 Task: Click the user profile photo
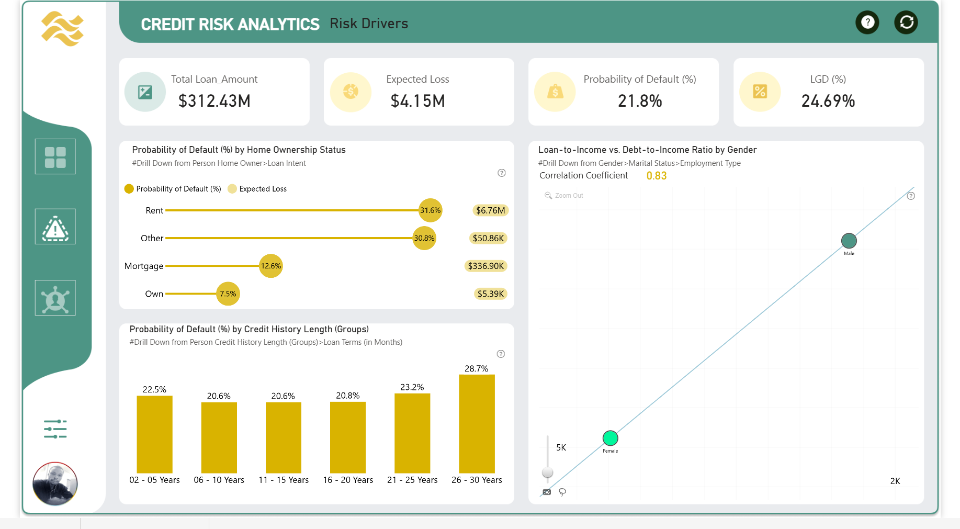click(55, 483)
